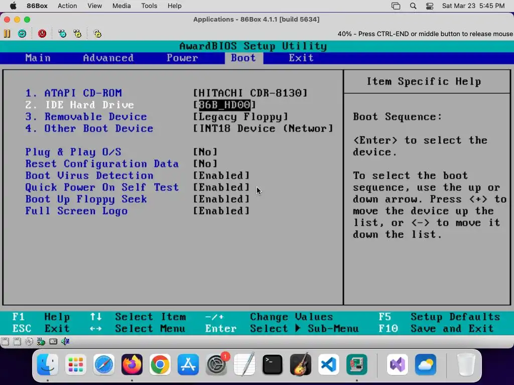Image resolution: width=514 pixels, height=385 pixels.
Task: Send Ctrl+Alt+Esc via the yellow keys icon
Action: [x=77, y=34]
